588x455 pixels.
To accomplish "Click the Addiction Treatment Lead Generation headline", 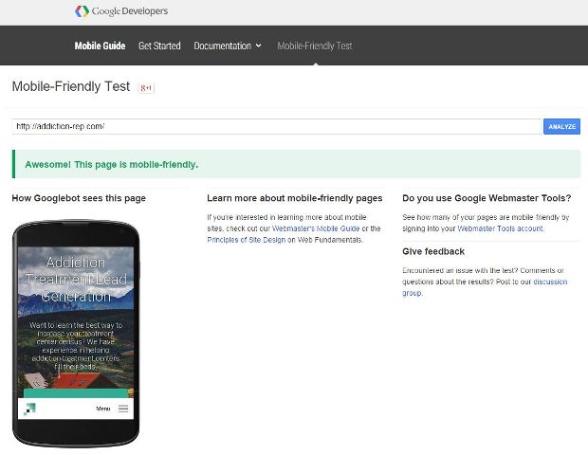I will [76, 279].
